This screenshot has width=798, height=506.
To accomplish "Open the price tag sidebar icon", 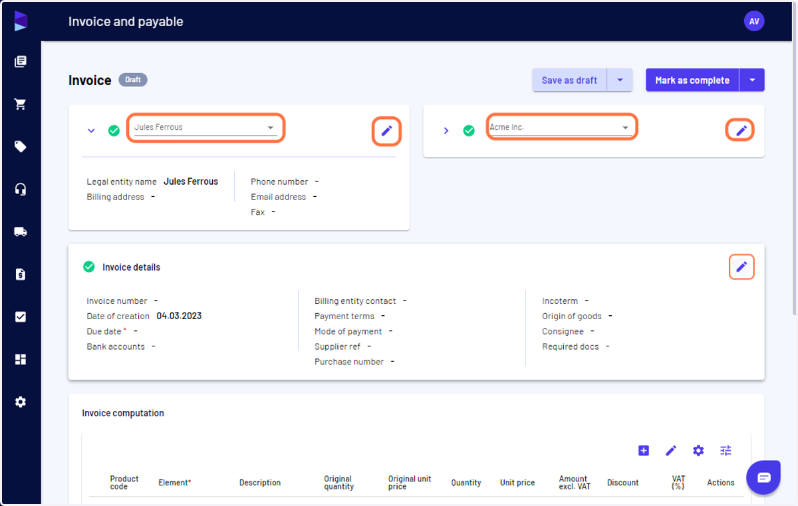I will coord(21,147).
